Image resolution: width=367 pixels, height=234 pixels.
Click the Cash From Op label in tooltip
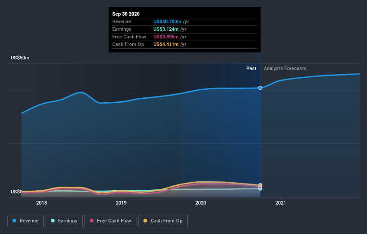click(x=128, y=44)
